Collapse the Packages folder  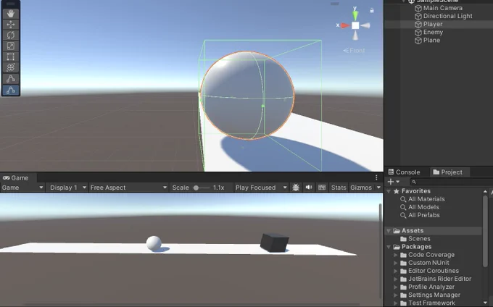pyautogui.click(x=389, y=247)
